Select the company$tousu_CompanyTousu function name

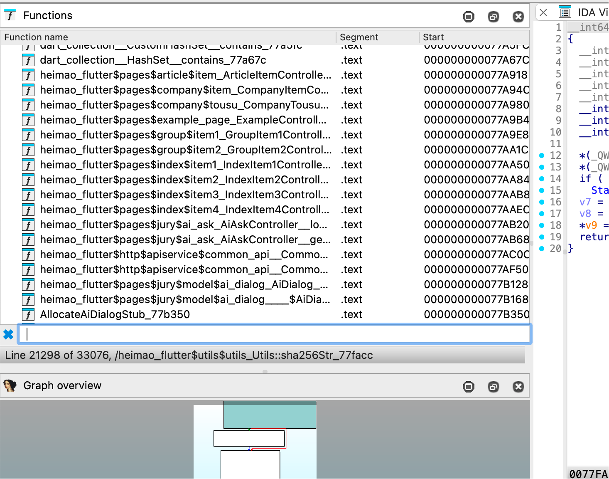[x=184, y=105]
